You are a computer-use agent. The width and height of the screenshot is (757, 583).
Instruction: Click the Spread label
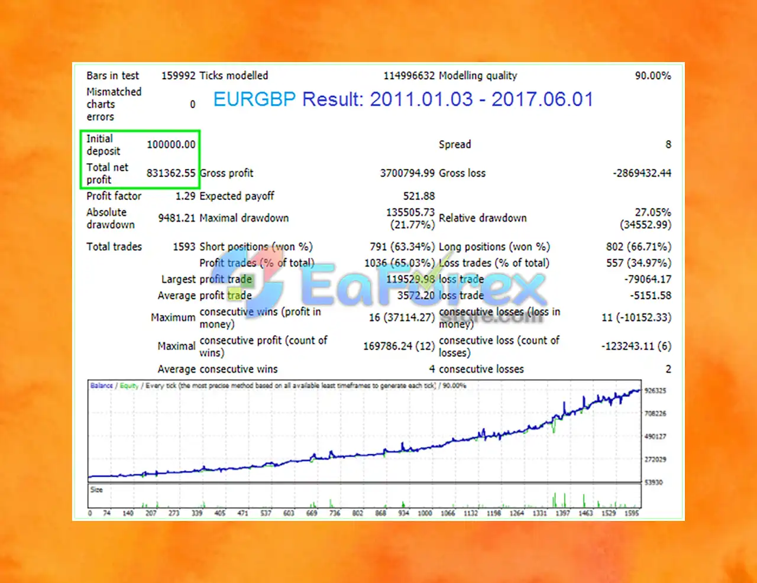[455, 144]
